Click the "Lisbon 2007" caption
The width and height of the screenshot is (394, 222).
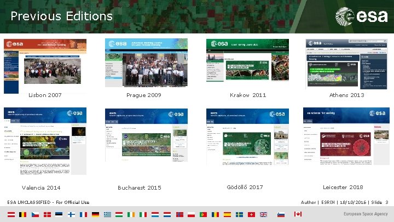(x=45, y=95)
